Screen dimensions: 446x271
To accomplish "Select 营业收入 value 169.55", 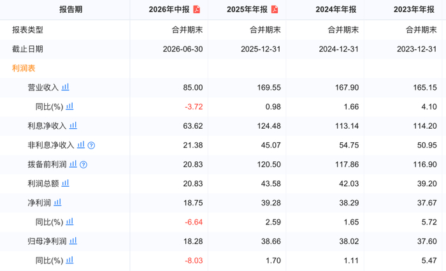I will coord(269,87).
